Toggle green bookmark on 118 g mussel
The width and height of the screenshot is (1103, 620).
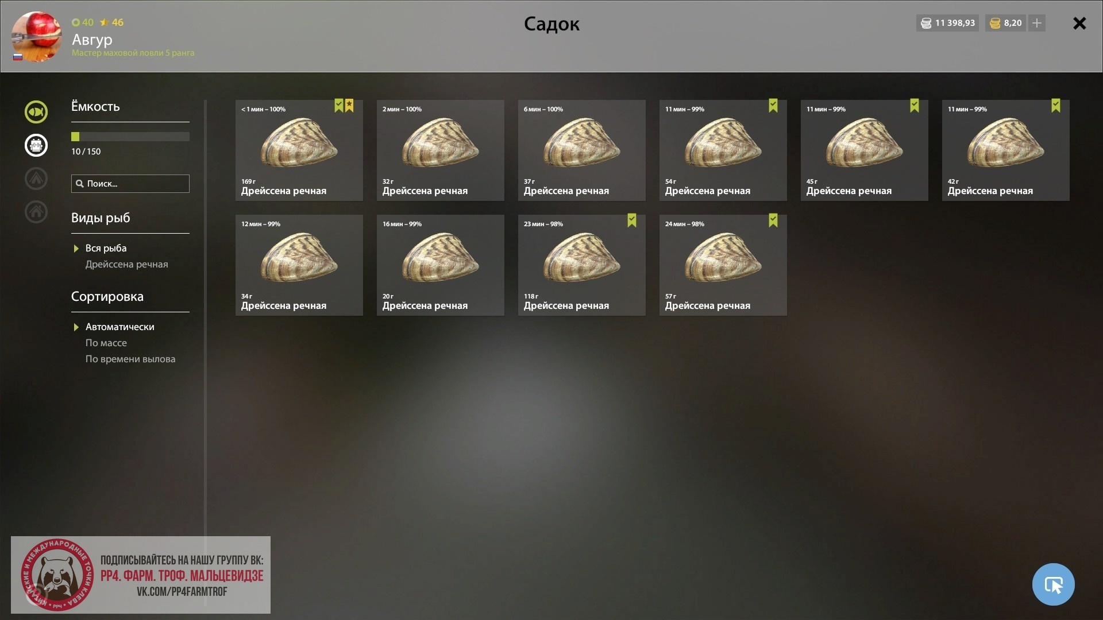[x=632, y=220]
